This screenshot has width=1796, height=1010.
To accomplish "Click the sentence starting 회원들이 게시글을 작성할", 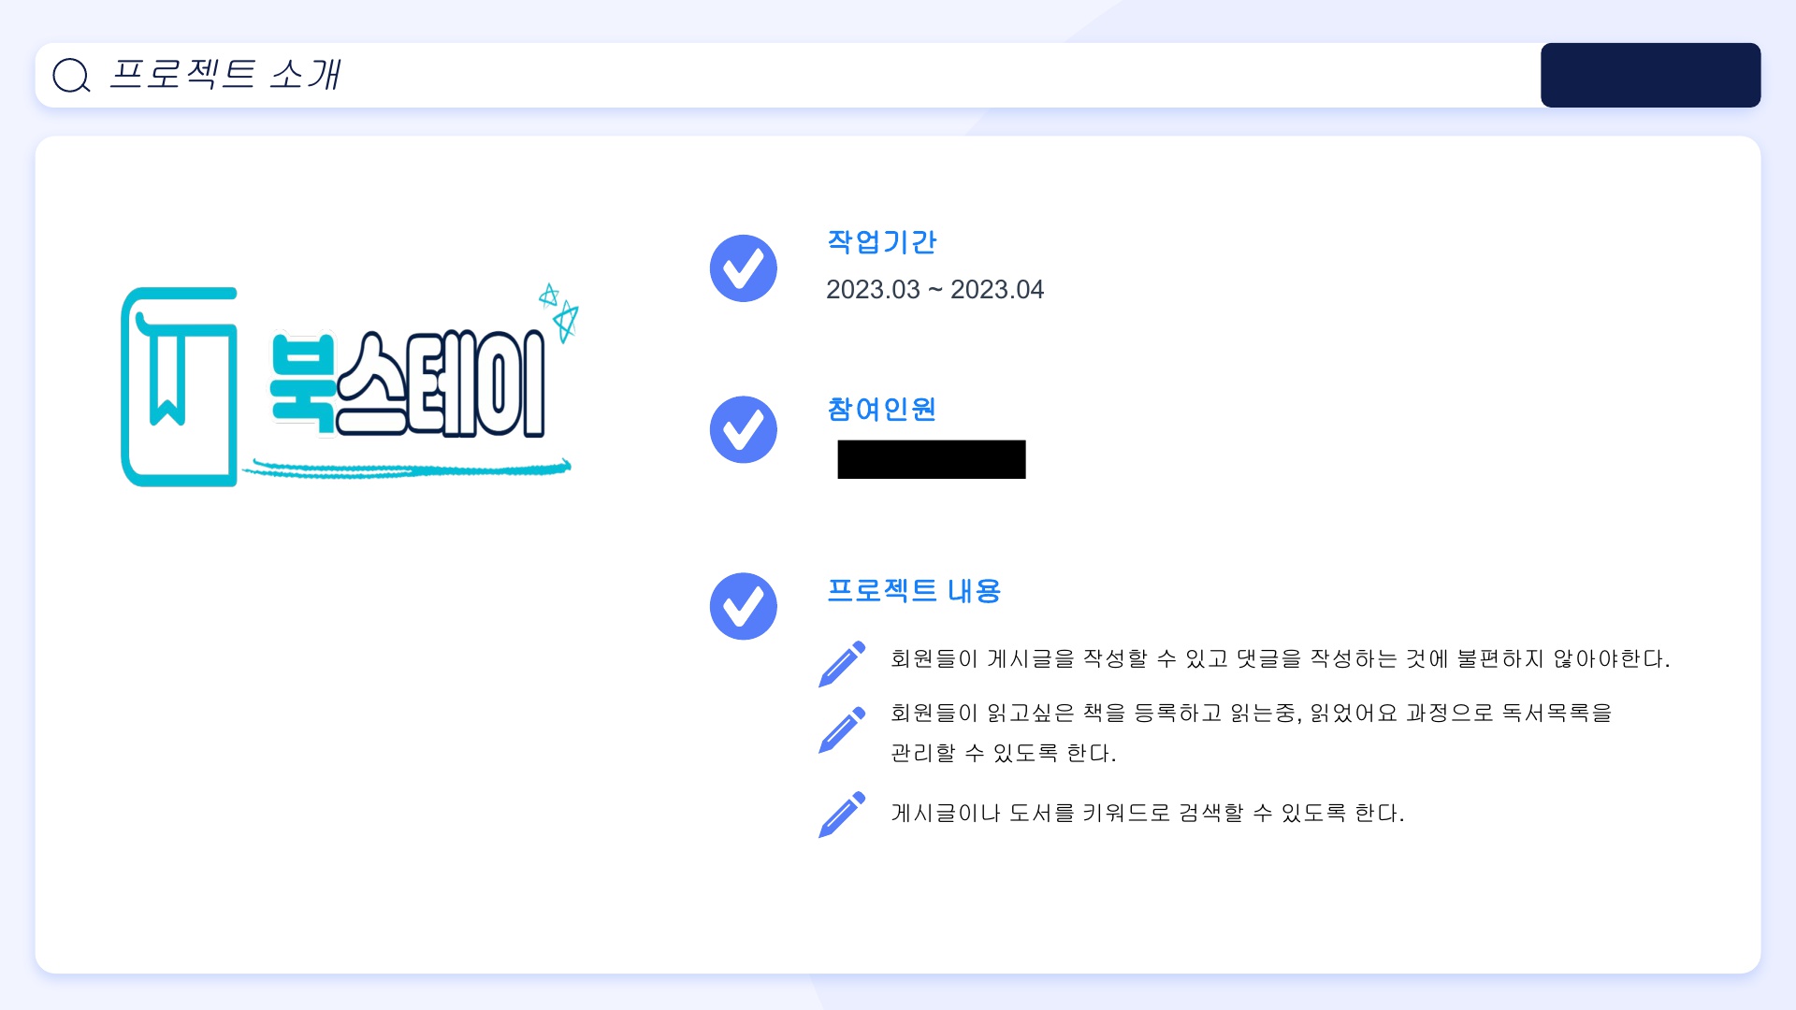I will [x=1280, y=658].
